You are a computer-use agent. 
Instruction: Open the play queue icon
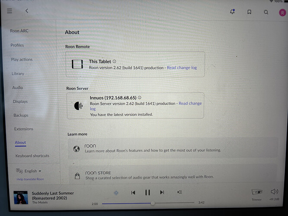coord(179,192)
